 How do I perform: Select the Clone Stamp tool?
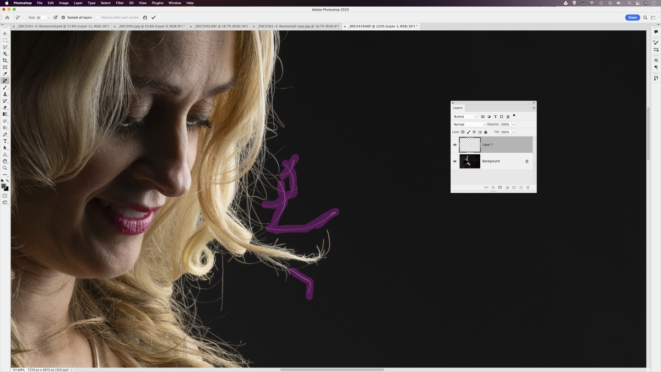click(5, 94)
